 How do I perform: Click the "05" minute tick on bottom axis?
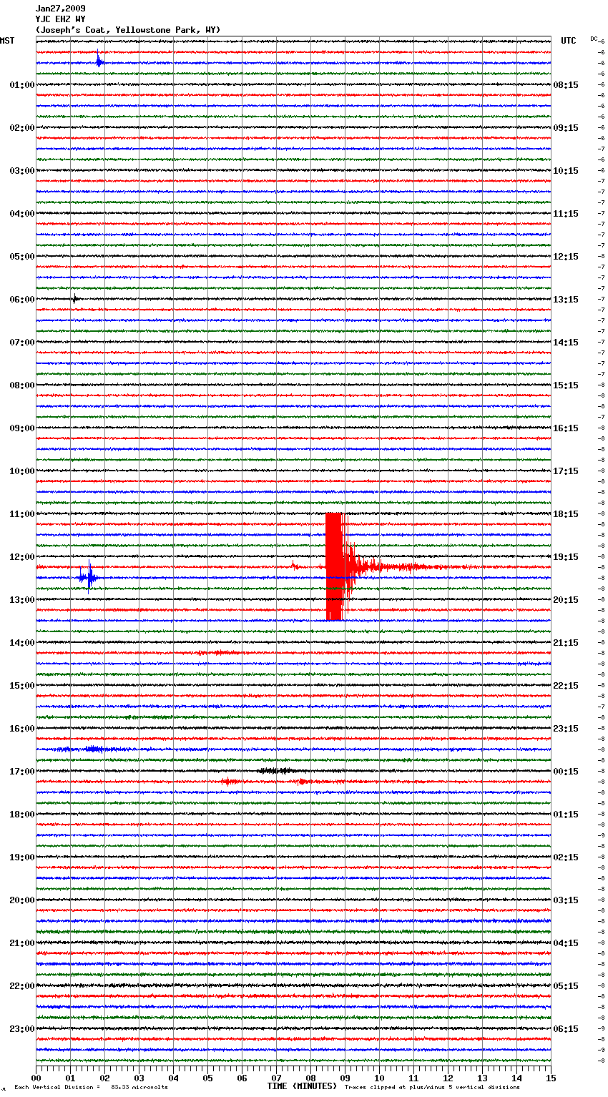click(208, 1078)
